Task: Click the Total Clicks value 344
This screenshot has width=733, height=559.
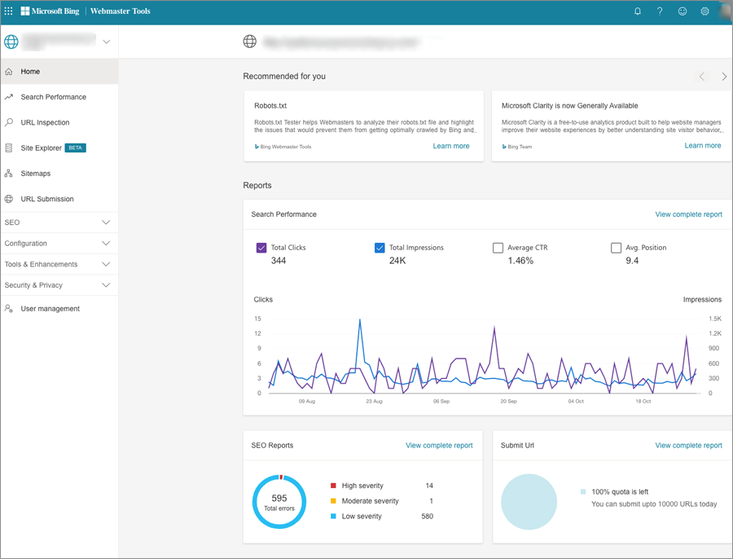Action: 279,261
